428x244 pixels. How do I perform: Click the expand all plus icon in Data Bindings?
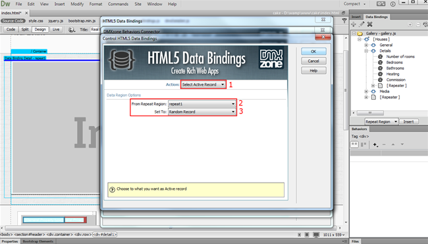coord(410,24)
